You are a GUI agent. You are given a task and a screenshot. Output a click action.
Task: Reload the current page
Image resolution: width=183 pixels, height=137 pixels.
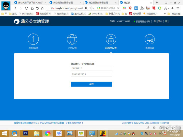[26, 8]
